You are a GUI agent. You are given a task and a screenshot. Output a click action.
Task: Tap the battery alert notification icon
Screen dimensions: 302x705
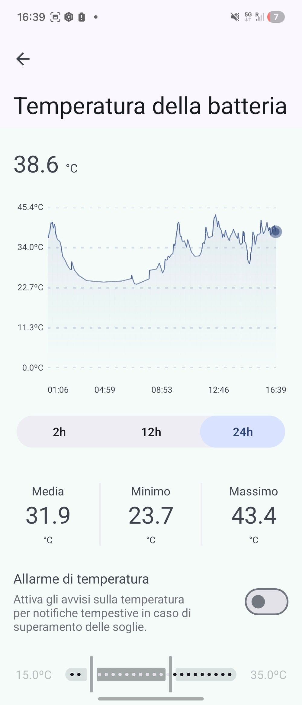tap(82, 17)
